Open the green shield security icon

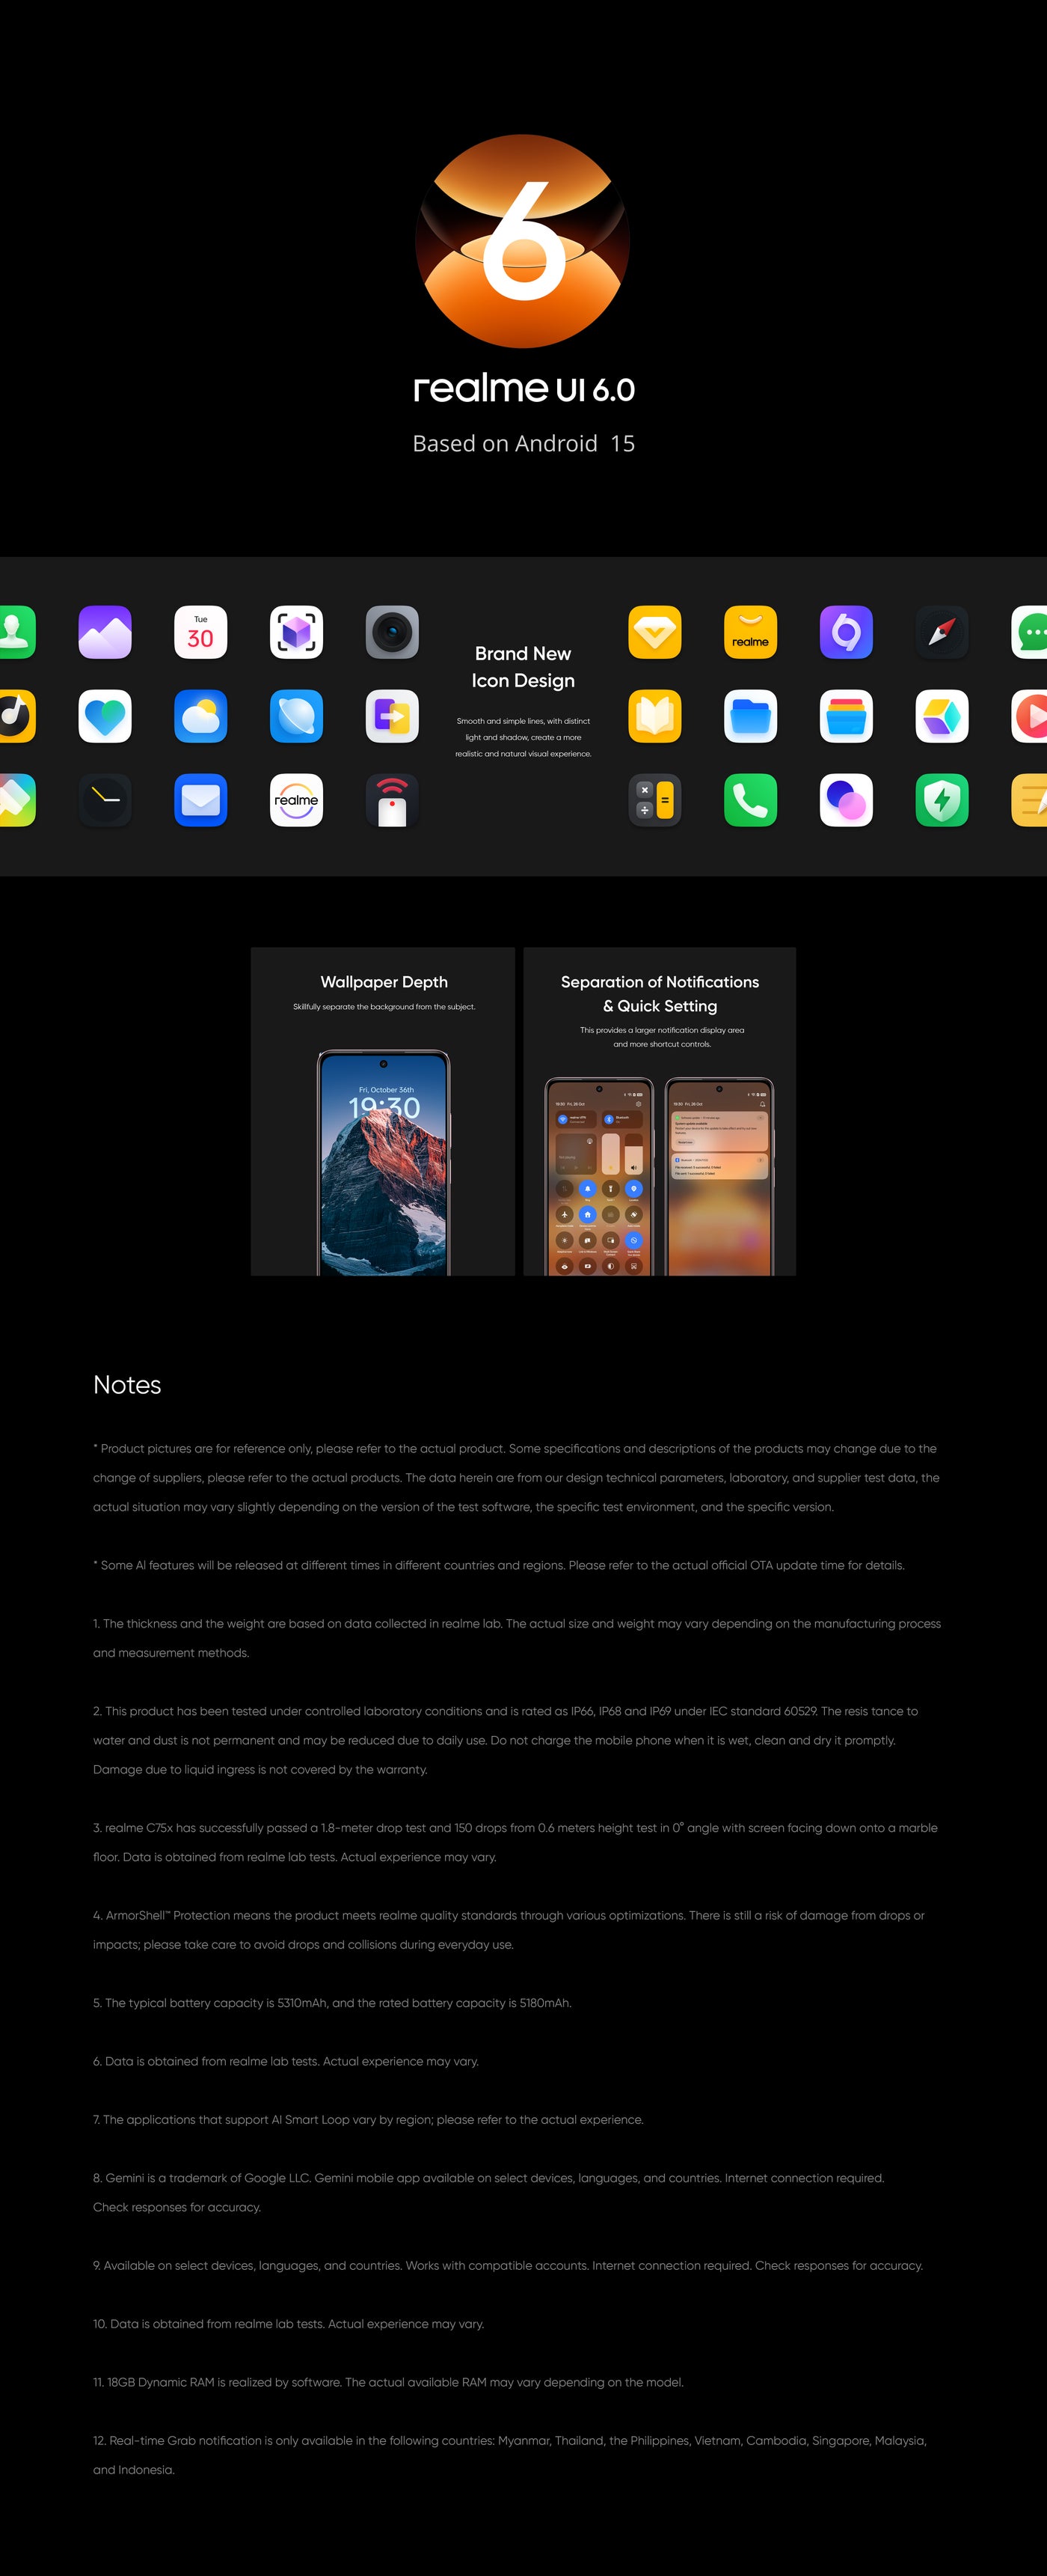[942, 800]
